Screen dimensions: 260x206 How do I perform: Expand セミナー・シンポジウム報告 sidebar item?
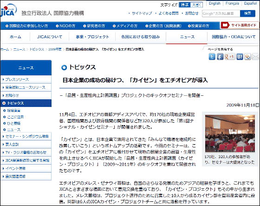point(26,136)
